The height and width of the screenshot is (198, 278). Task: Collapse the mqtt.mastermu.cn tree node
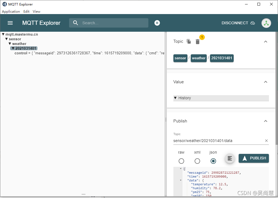tap(3, 34)
